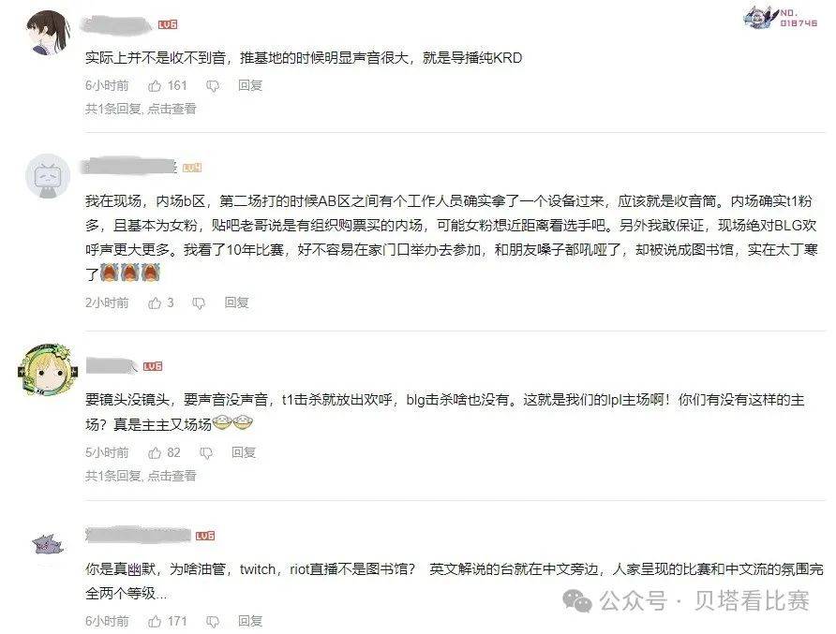Screen dimensions: 836x634
Task: Dislike the first comment about KRD
Action: click(x=212, y=86)
